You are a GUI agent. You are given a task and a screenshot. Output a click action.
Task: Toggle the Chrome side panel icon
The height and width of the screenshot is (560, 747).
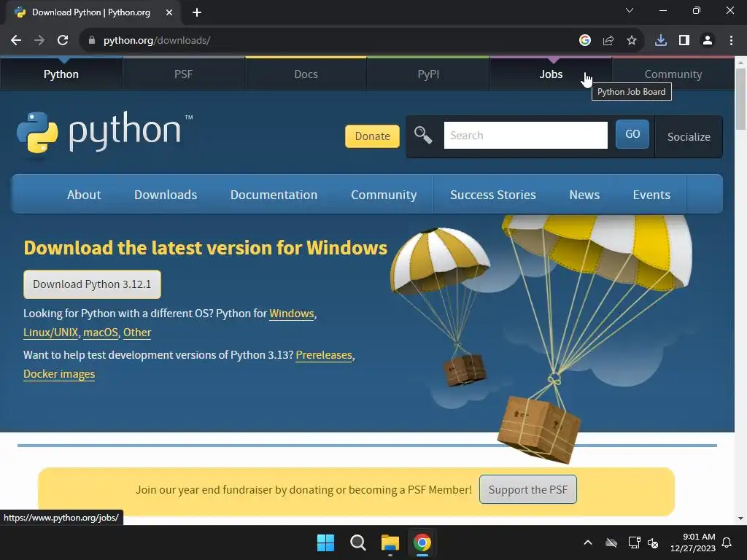[684, 41]
